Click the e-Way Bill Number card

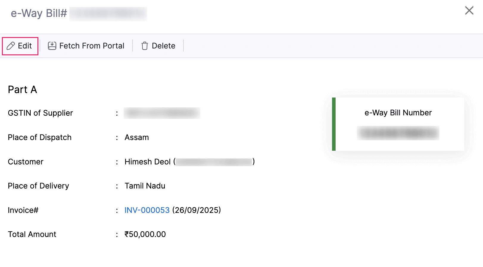click(398, 123)
